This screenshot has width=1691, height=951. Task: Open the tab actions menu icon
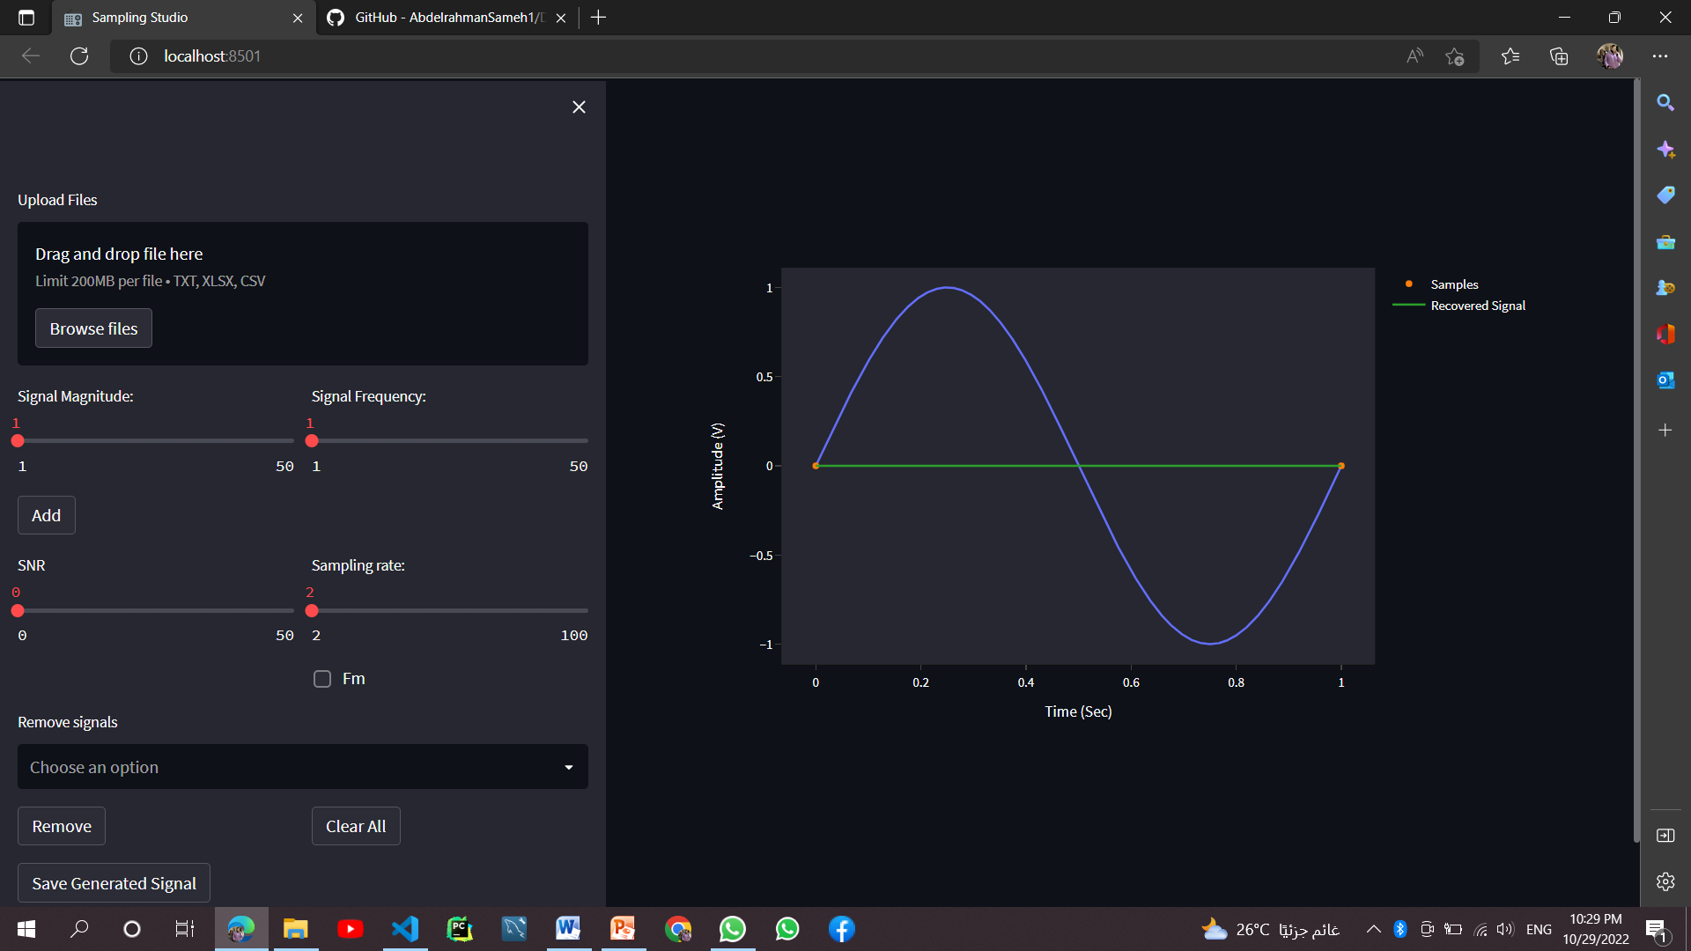pos(26,18)
